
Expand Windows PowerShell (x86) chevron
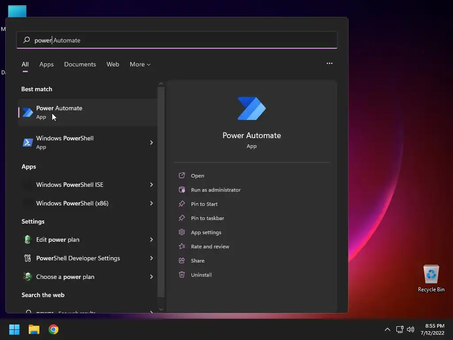[151, 203]
